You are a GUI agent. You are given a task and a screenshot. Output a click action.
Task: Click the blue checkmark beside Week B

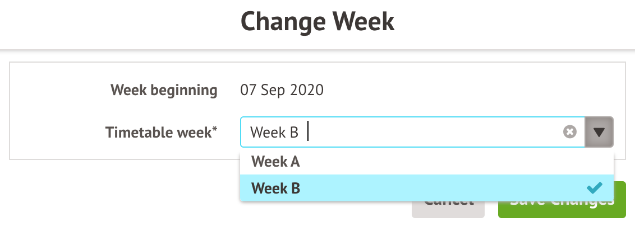tap(594, 188)
